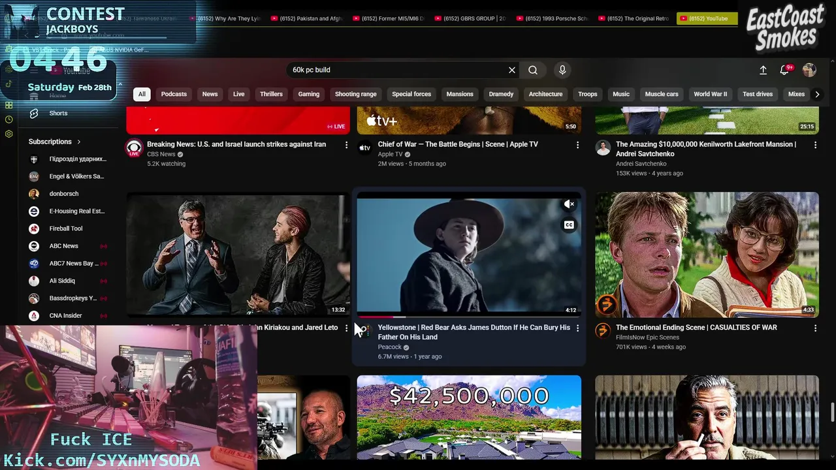Expand the Subscriptions section
The image size is (836, 470).
(55, 142)
